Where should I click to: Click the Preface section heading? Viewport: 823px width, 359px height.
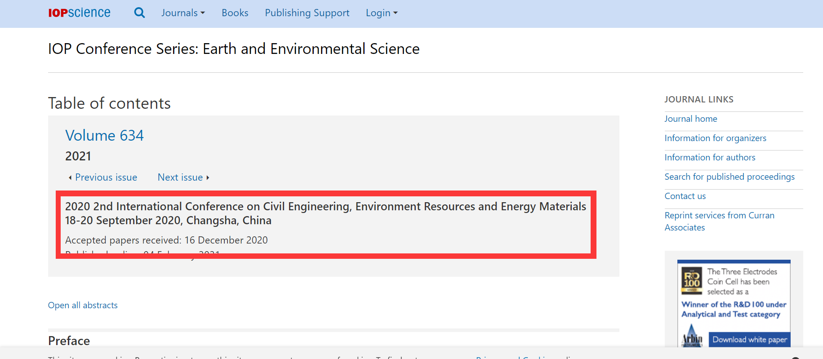[69, 341]
